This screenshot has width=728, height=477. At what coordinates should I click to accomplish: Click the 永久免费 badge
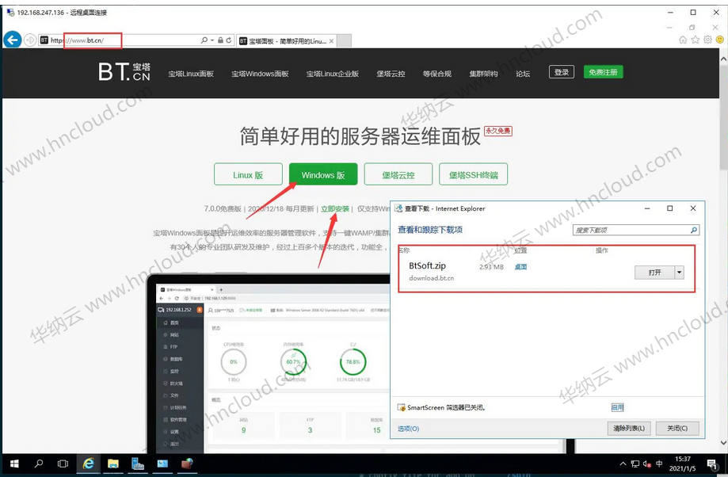[497, 131]
